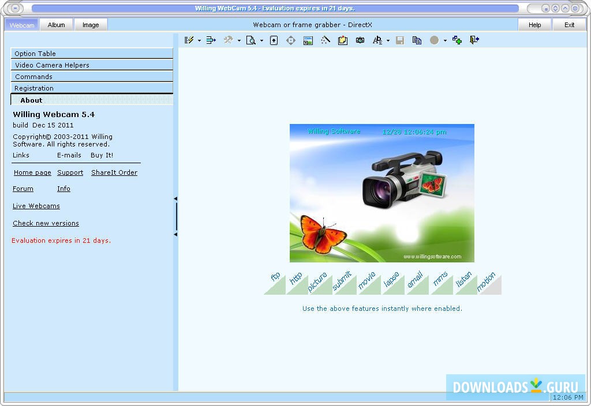Expand the Option Table section
591x406 pixels.
[92, 54]
